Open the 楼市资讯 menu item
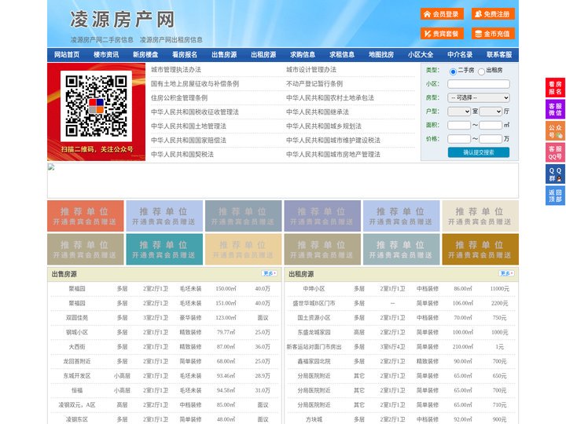The height and width of the screenshot is (424, 566). [106, 55]
